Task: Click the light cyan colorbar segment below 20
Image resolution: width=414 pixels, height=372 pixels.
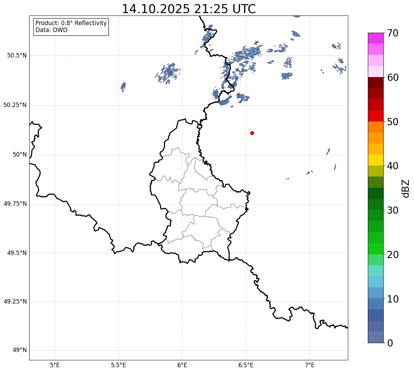Action: [x=375, y=271]
